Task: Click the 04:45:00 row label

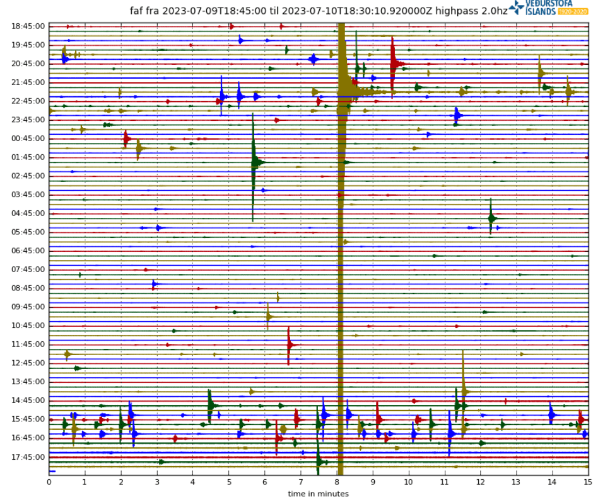Action: [x=28, y=213]
